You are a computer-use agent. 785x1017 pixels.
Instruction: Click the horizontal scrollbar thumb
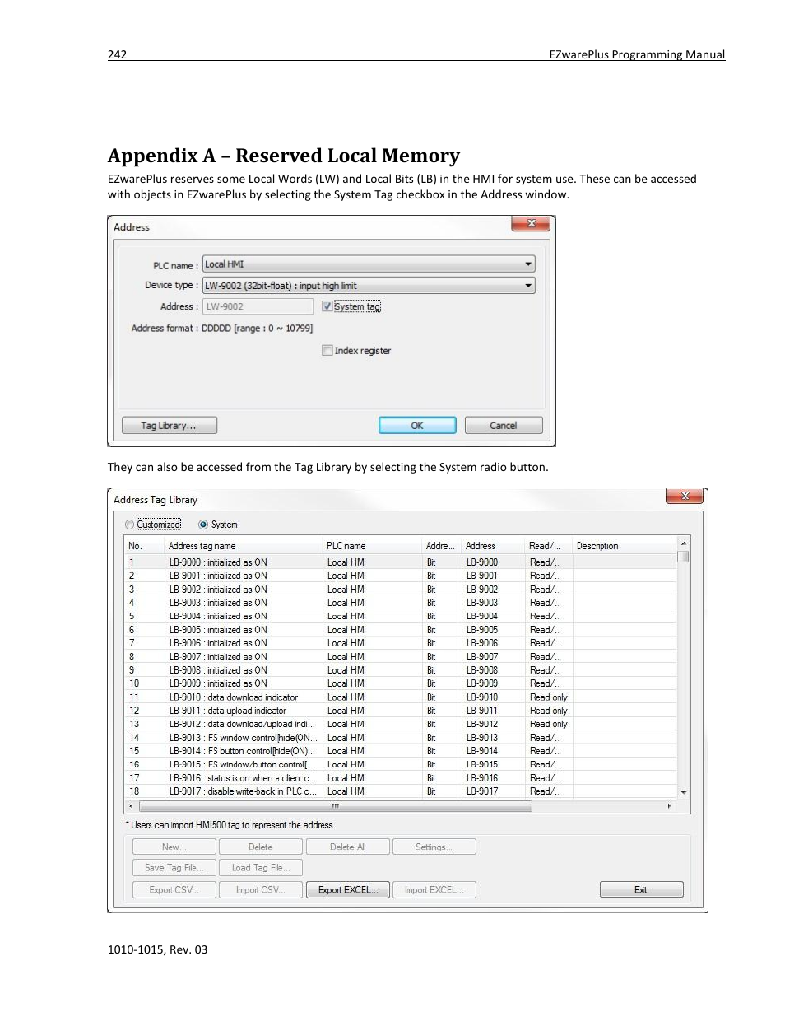pos(336,806)
